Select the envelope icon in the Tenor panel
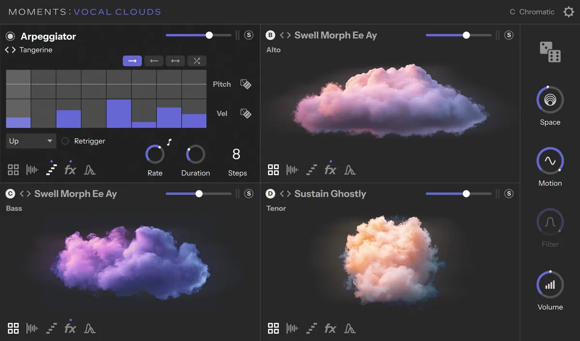 coord(350,328)
